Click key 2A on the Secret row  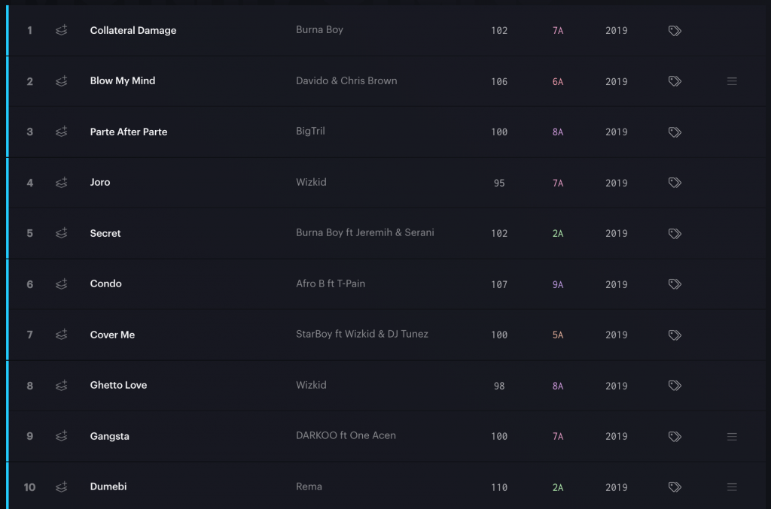point(558,234)
